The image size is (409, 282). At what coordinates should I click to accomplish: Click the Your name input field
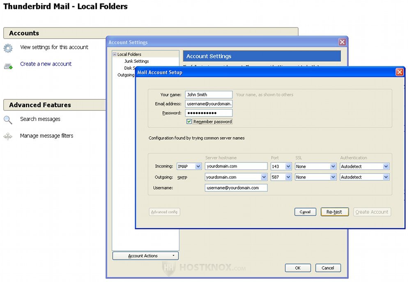(x=209, y=94)
